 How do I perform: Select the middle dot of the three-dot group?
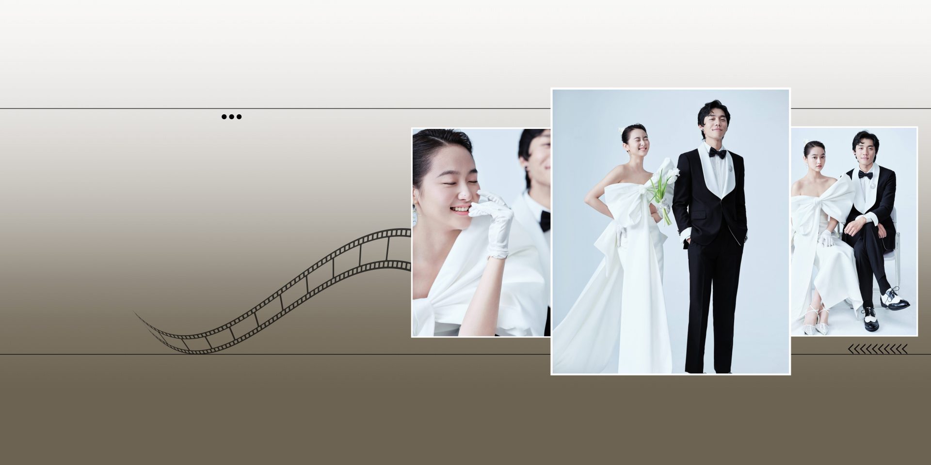(232, 116)
